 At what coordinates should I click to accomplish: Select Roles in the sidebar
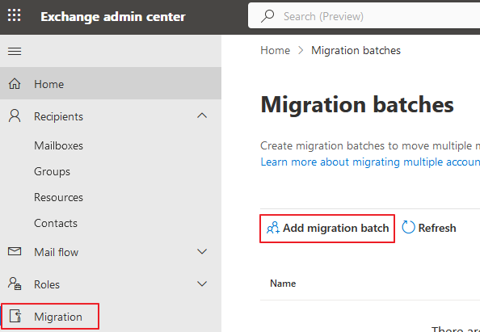point(111,284)
